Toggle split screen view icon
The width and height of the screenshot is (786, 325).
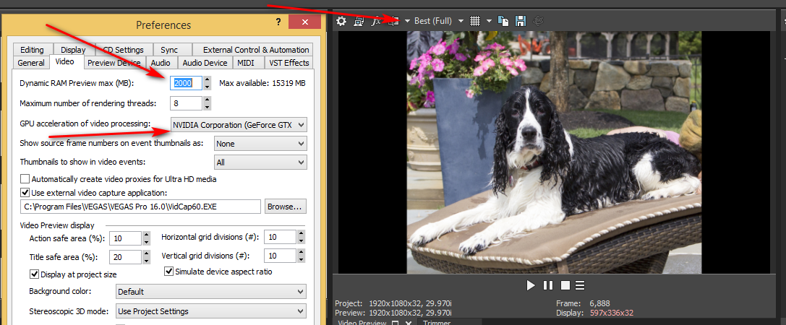tap(394, 21)
